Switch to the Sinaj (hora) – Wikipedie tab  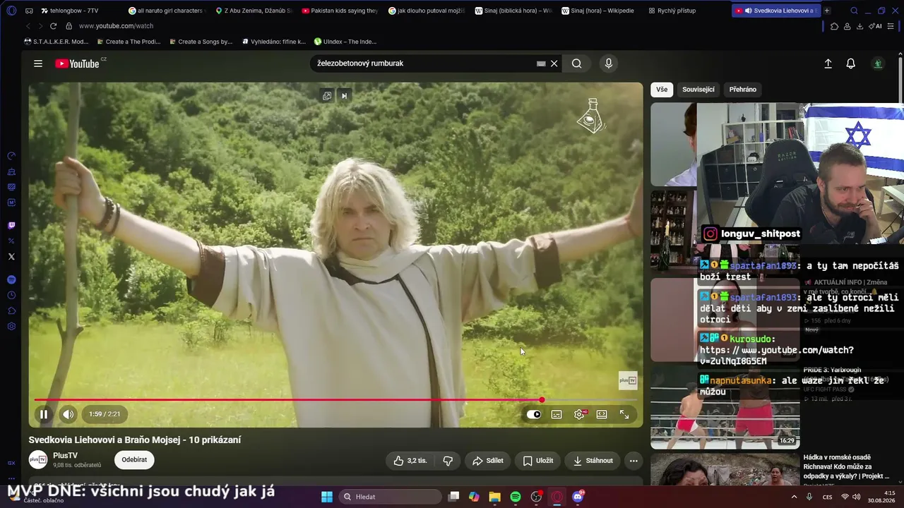(x=599, y=11)
